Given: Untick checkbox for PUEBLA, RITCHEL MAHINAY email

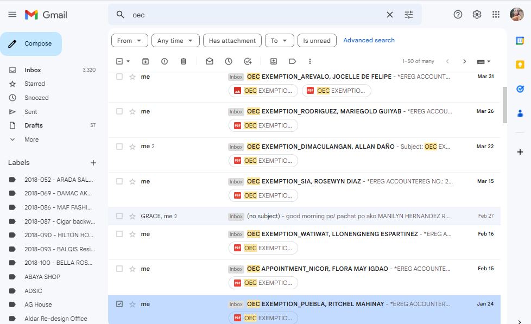Looking at the screenshot, I should (x=119, y=304).
